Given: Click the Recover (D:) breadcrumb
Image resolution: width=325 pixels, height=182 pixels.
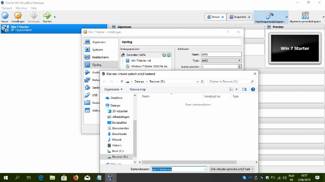Looking at the screenshot, I should point(157,82).
